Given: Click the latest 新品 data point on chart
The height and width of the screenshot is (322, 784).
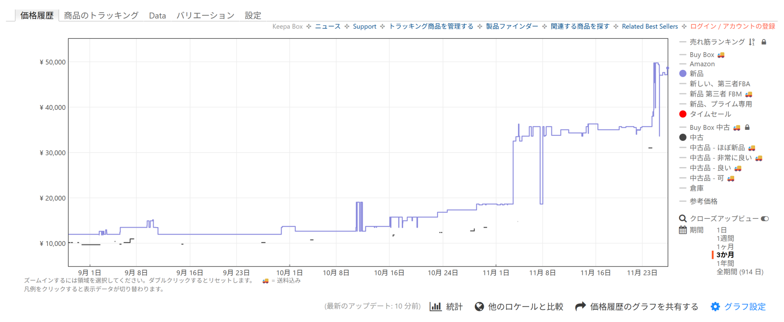Looking at the screenshot, I should coord(668,68).
